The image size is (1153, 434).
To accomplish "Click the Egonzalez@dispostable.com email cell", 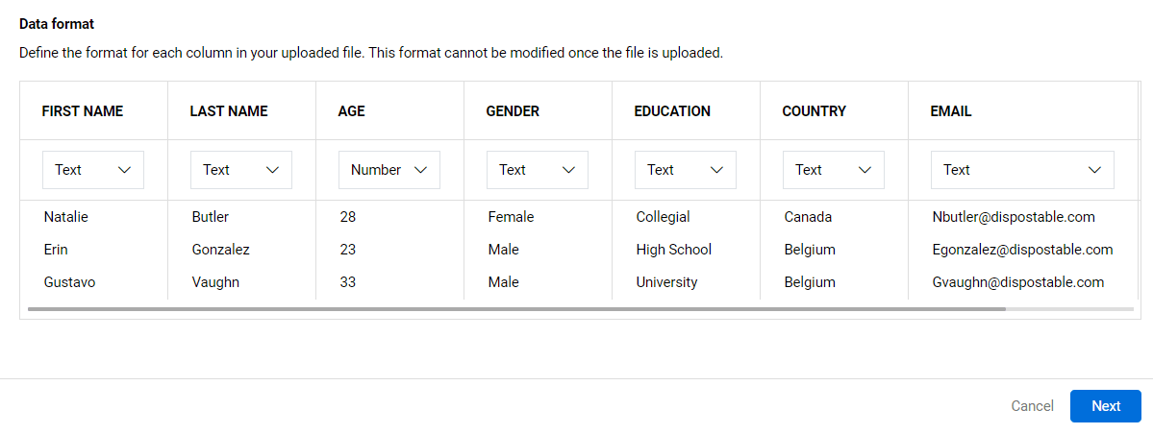I will 1022,250.
